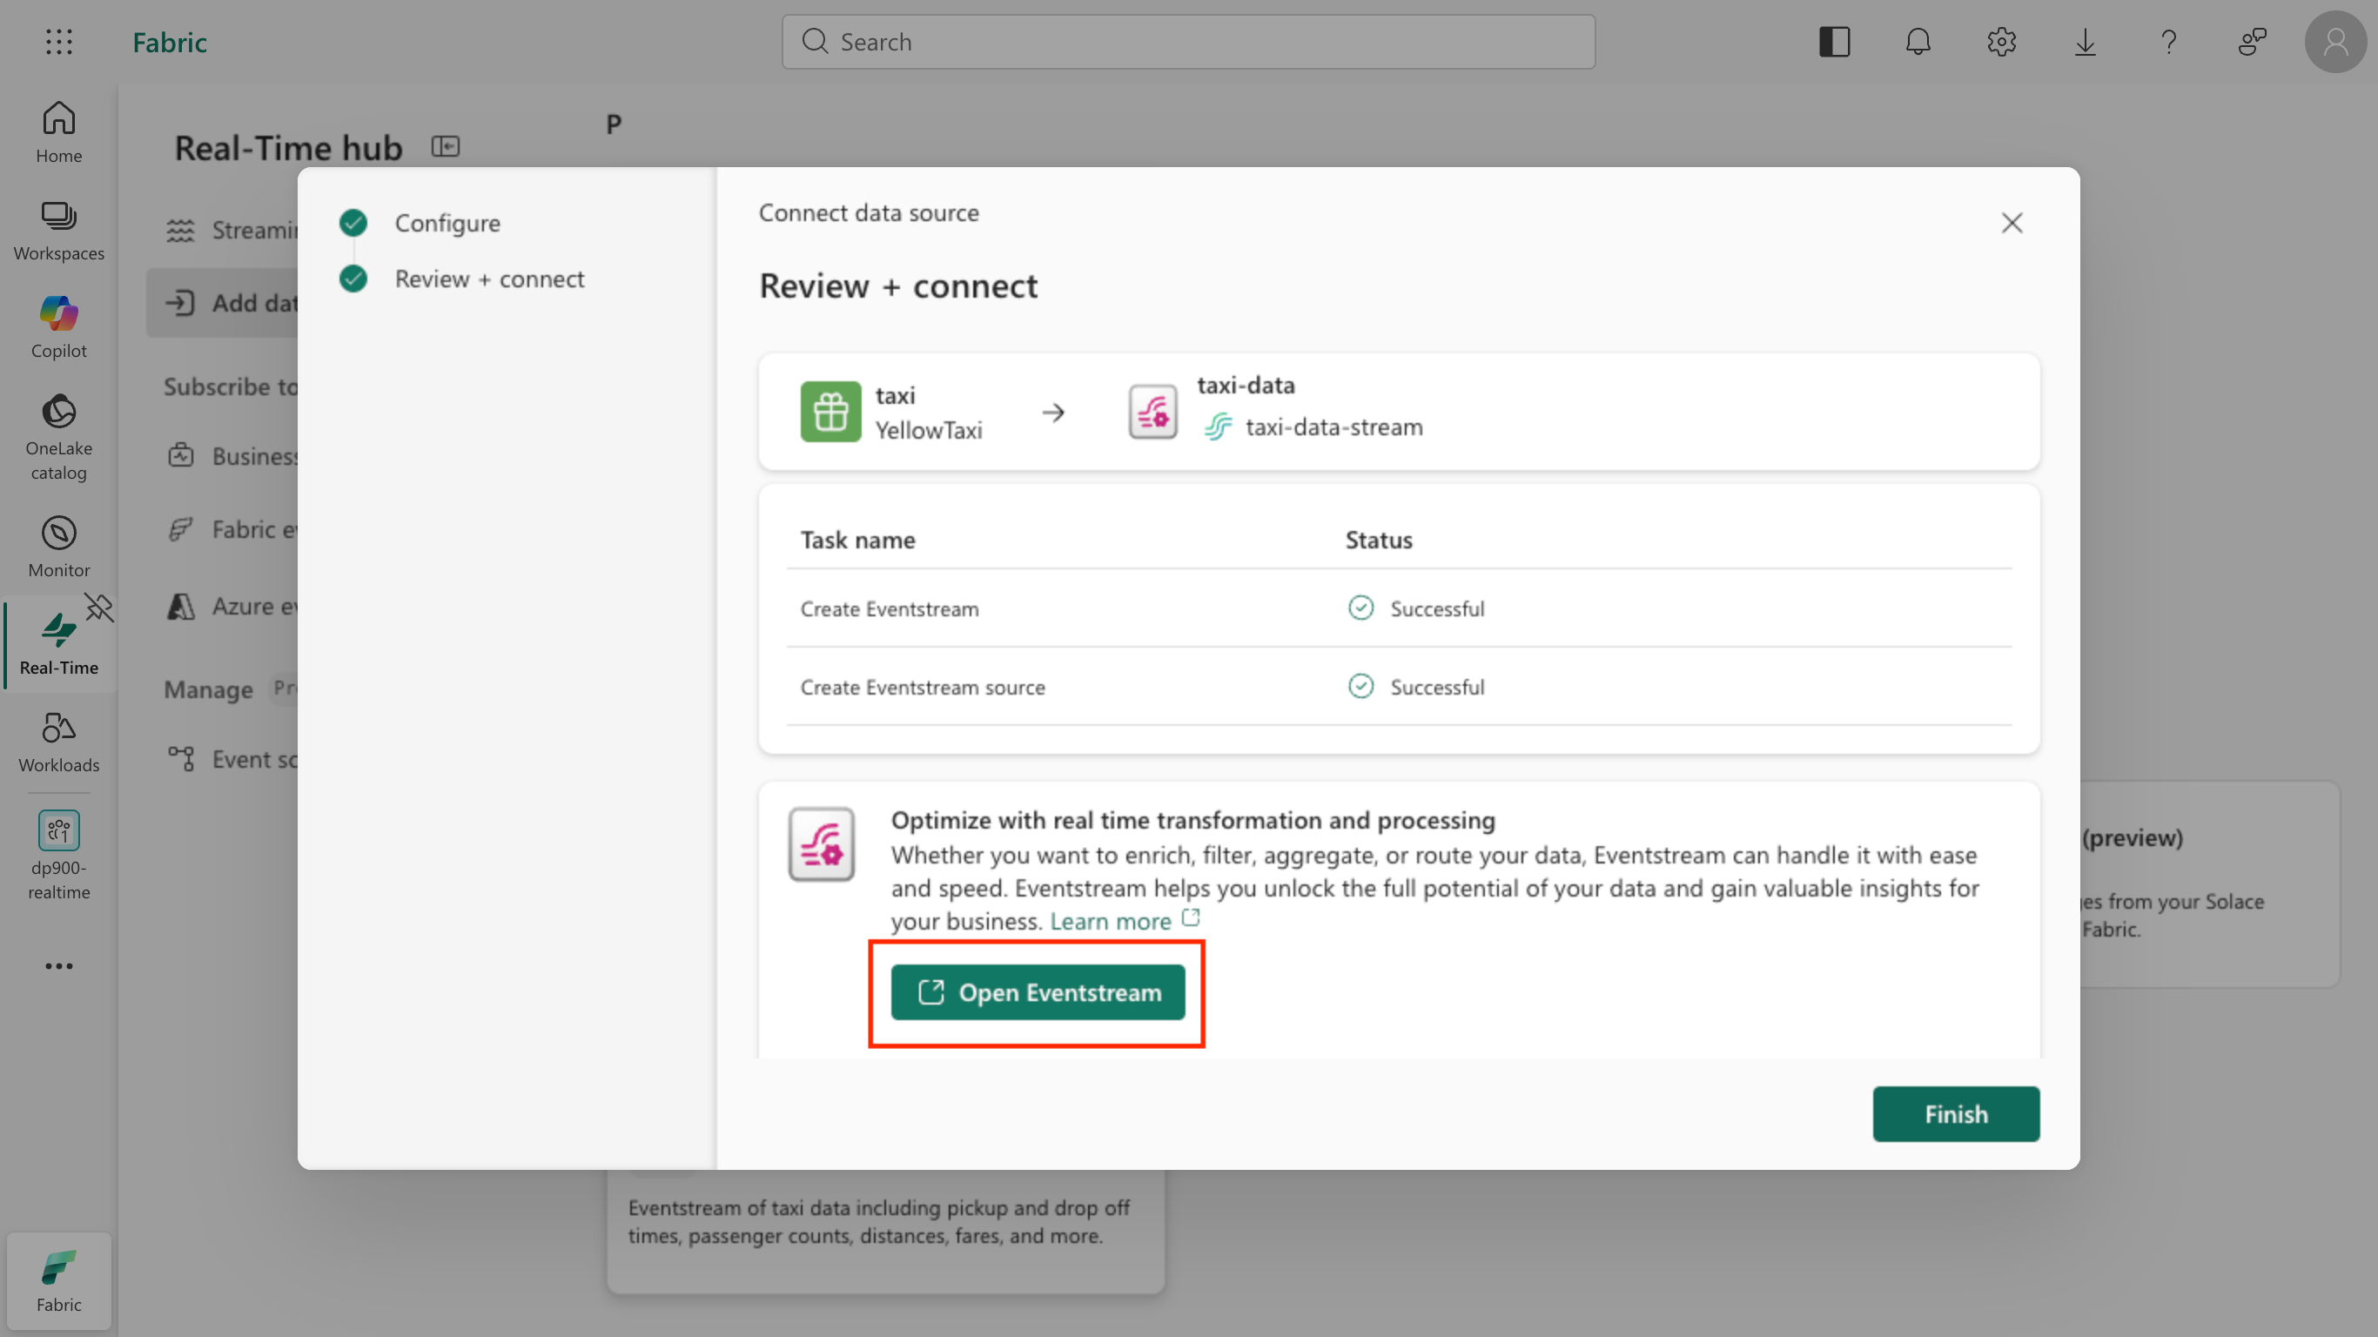This screenshot has width=2378, height=1337.
Task: Open Workspaces in left navigation
Action: (x=59, y=231)
